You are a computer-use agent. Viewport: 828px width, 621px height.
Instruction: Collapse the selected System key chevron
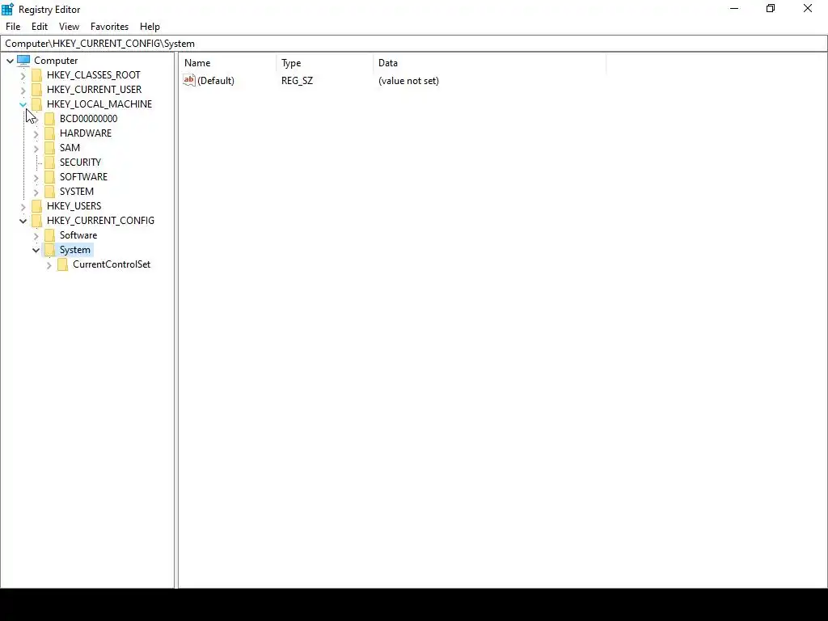coord(36,251)
